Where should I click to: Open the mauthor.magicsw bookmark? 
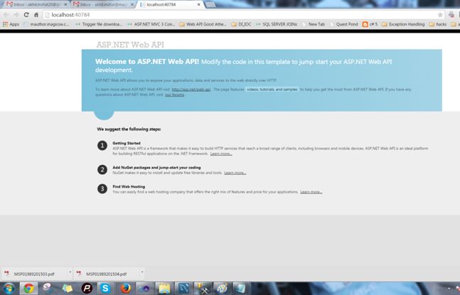pos(46,24)
